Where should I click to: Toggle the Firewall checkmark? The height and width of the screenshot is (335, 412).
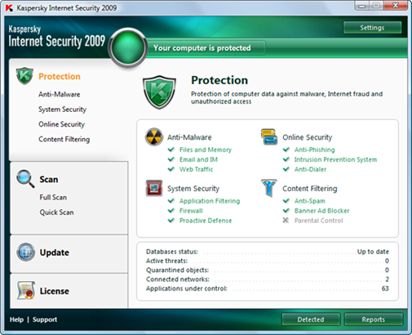171,211
